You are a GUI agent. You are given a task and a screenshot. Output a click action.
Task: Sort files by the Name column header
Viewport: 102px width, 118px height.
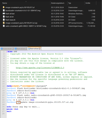click(x=5, y=3)
